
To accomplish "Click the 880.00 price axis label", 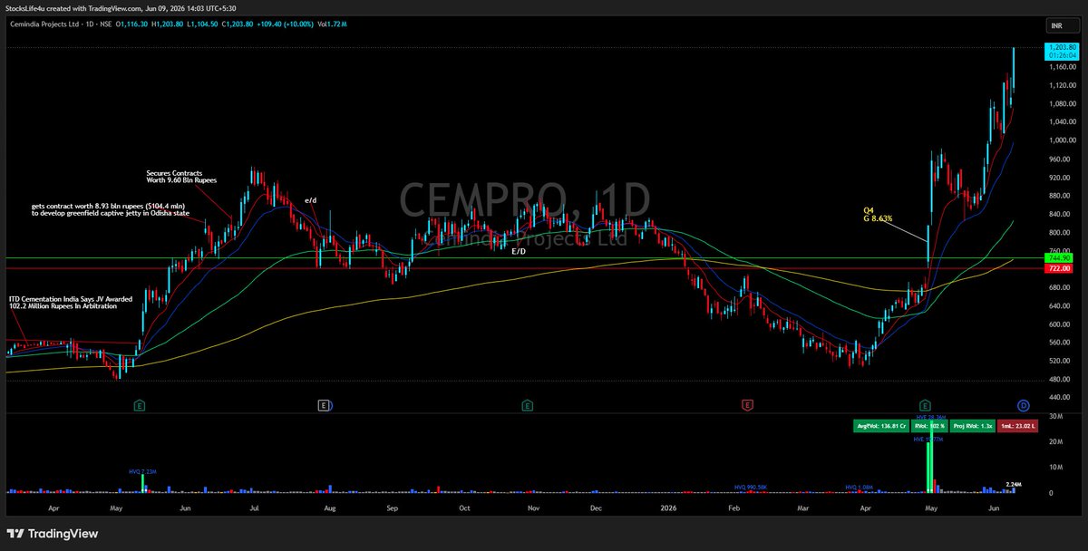I will (x=1058, y=196).
